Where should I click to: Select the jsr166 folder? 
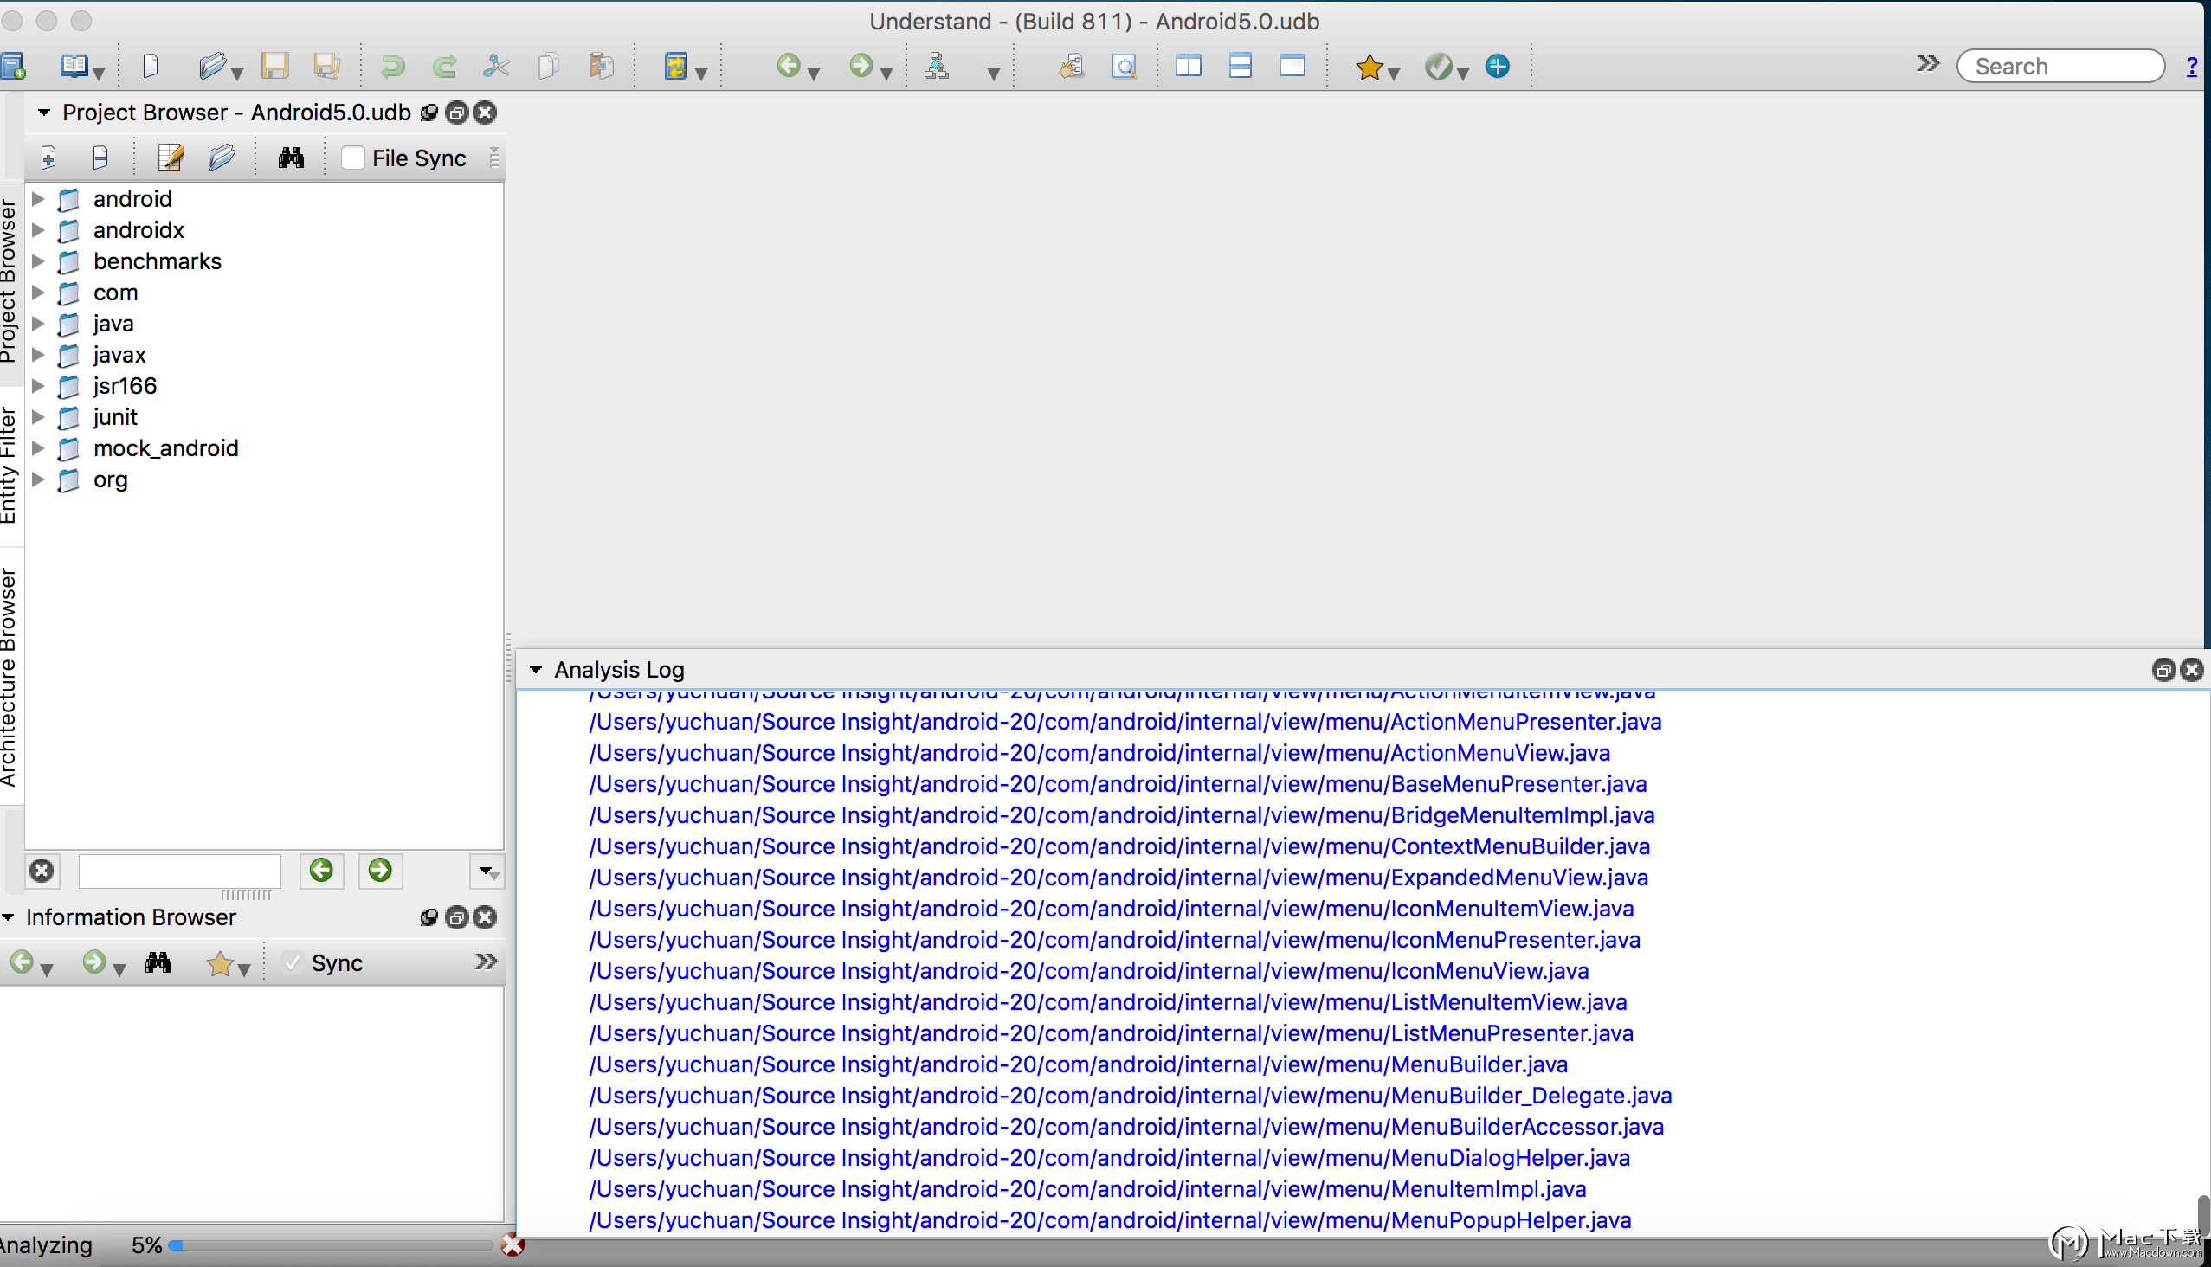point(125,385)
